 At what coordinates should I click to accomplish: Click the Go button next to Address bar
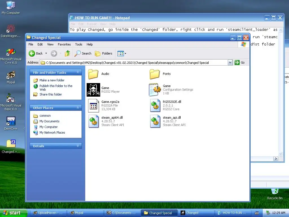(240, 62)
